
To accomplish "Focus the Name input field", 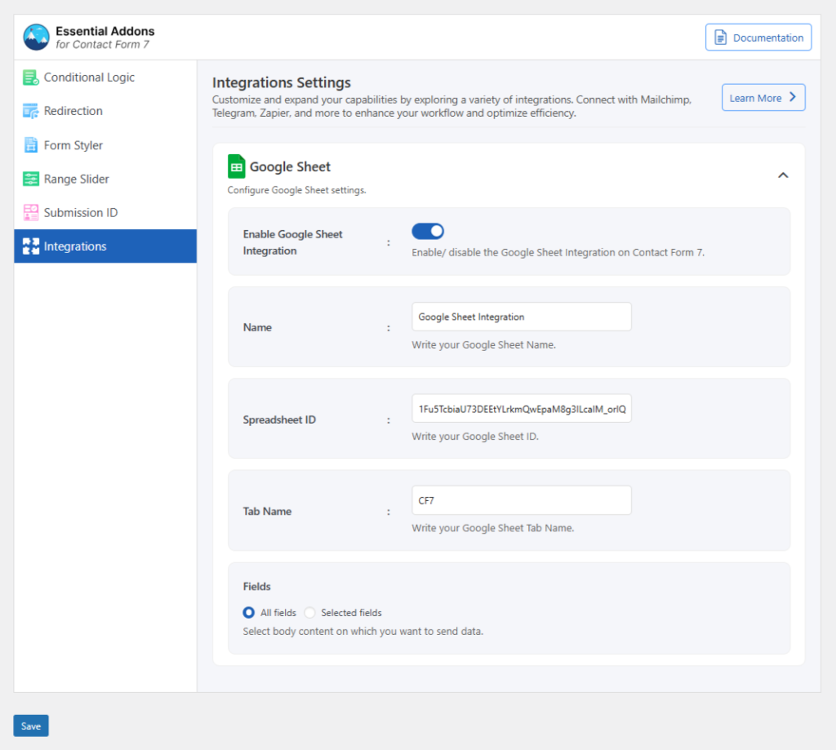I will pyautogui.click(x=522, y=317).
